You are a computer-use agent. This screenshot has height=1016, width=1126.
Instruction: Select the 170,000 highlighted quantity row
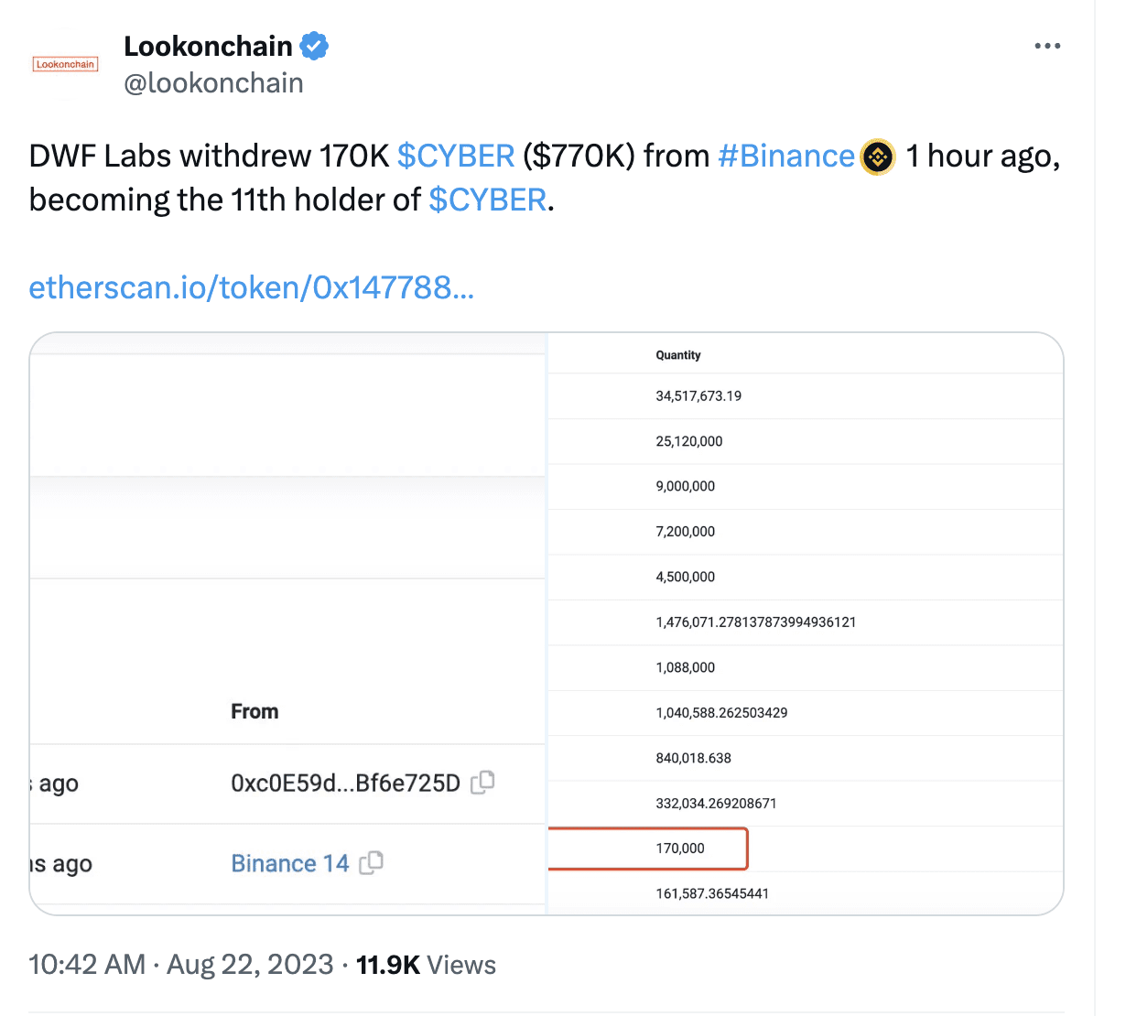pos(678,848)
